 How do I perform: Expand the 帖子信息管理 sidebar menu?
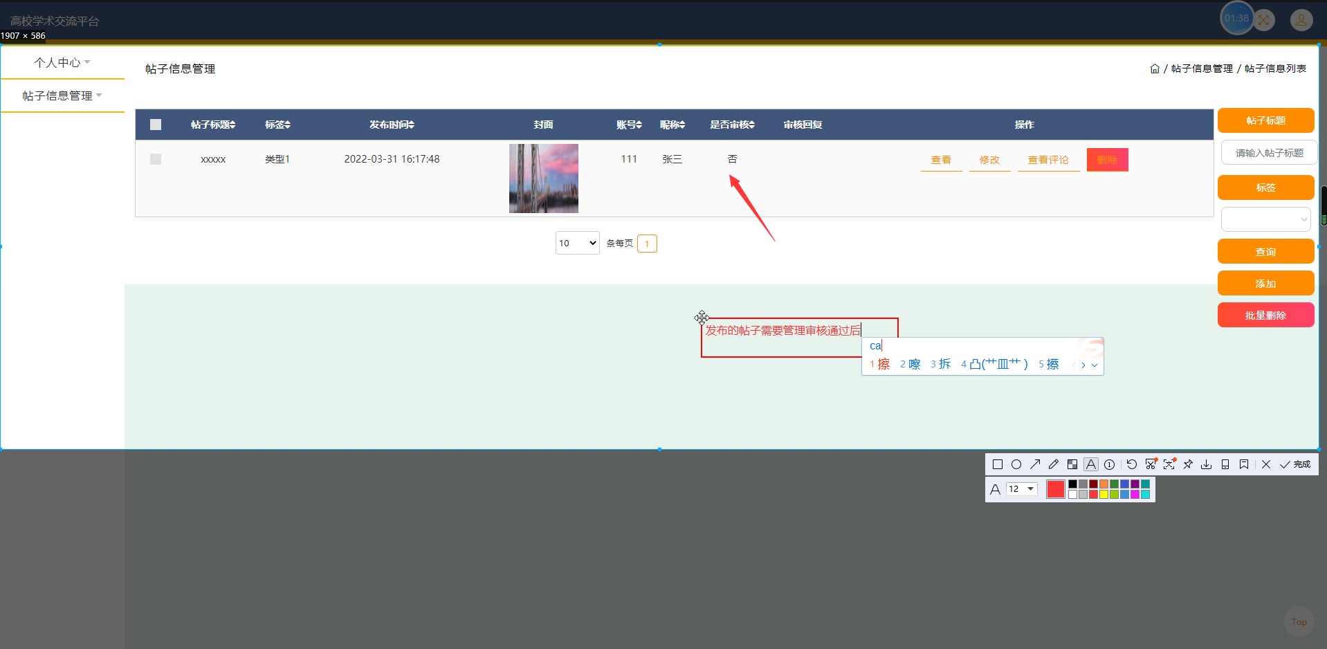click(x=62, y=95)
